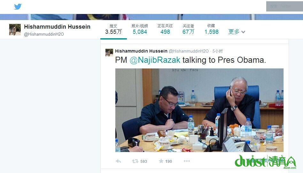Open the tweet photo of Najib on phone

[199, 110]
